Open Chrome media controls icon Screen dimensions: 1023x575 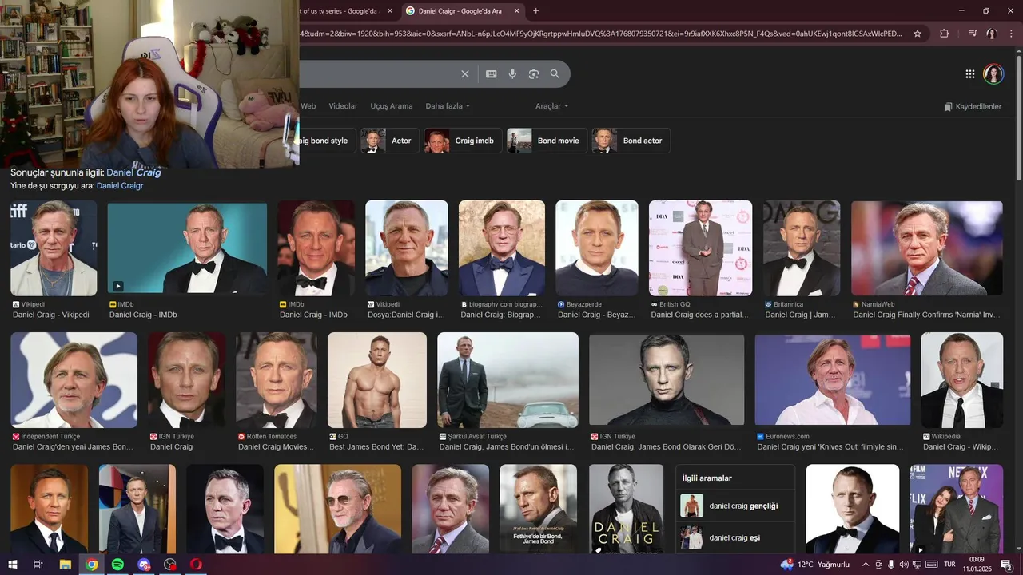(x=973, y=34)
